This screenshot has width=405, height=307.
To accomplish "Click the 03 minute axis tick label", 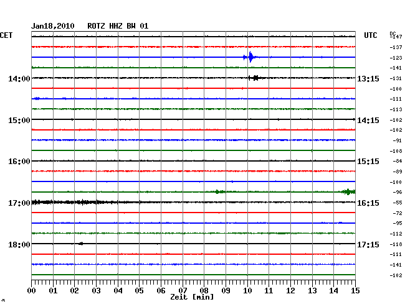I will (96, 291).
